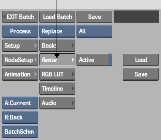Open the Audio preferences menu

tap(57, 103)
